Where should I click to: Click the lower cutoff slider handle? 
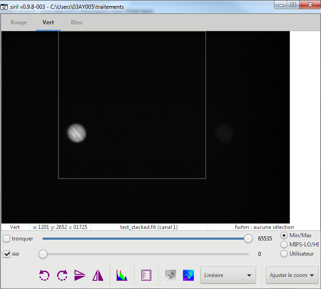click(43, 254)
